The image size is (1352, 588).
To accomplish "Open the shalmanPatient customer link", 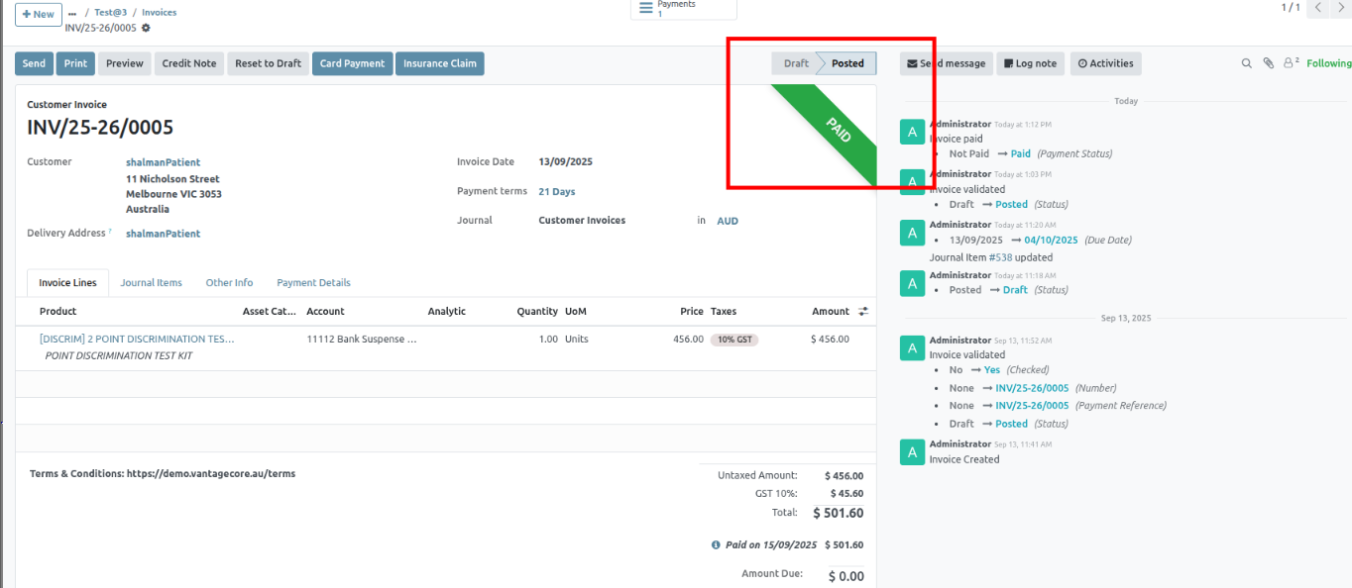I will (x=163, y=162).
